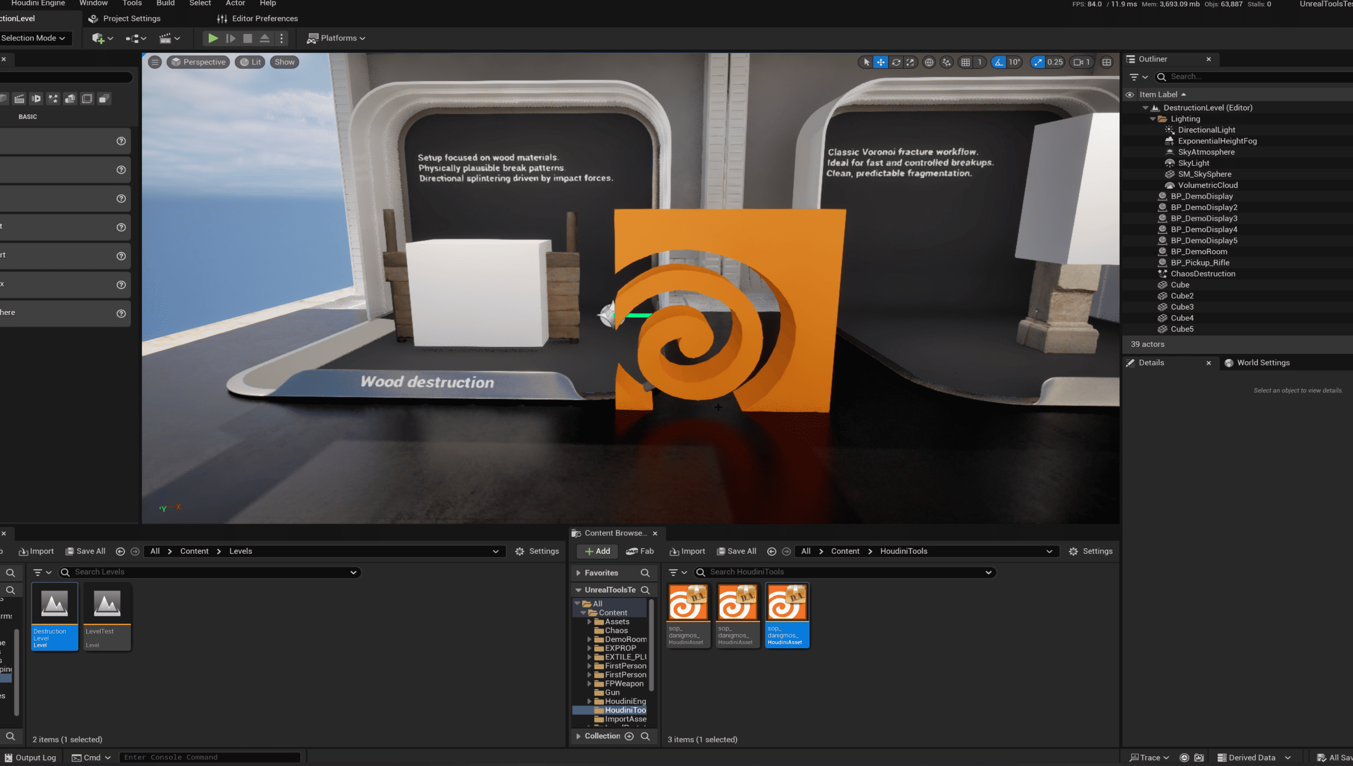
Task: Open the viewport layout grid icon
Action: click(1106, 62)
